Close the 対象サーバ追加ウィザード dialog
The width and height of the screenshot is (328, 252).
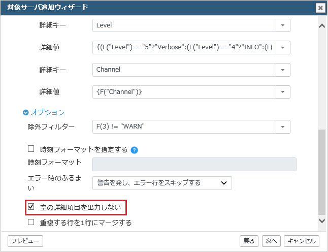[x=320, y=8]
